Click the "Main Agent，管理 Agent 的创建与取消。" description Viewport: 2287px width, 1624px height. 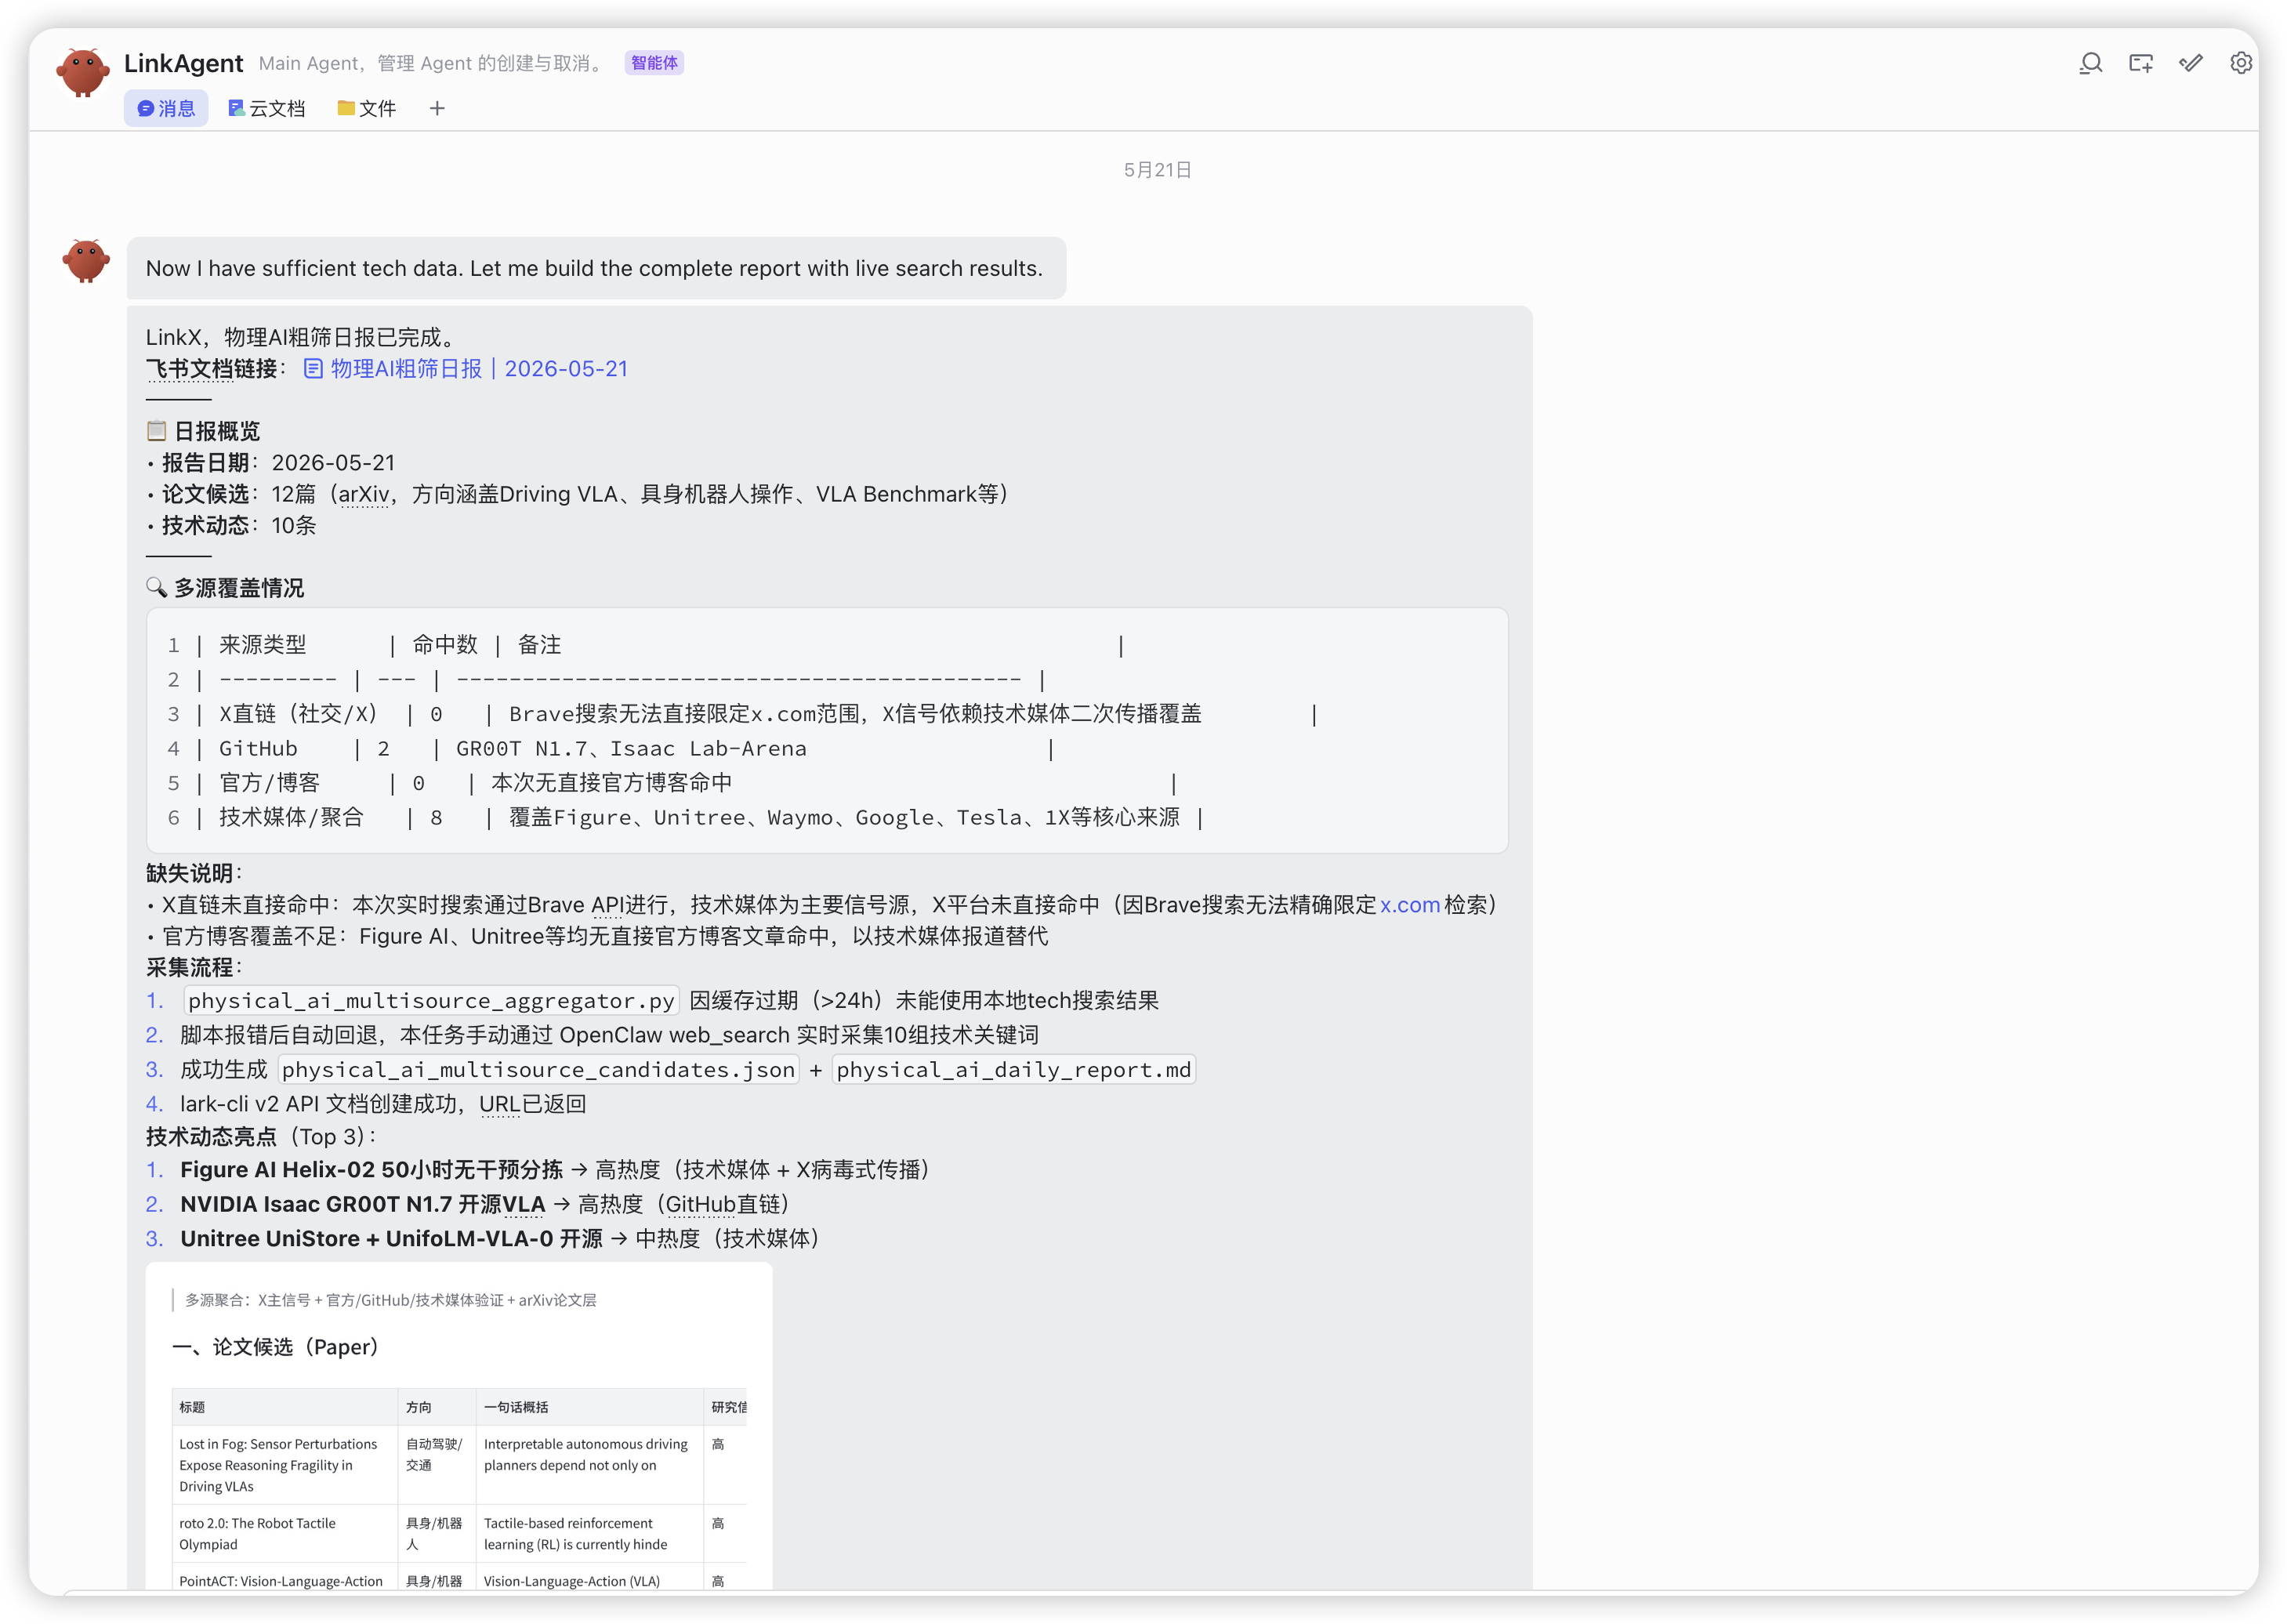tap(433, 63)
